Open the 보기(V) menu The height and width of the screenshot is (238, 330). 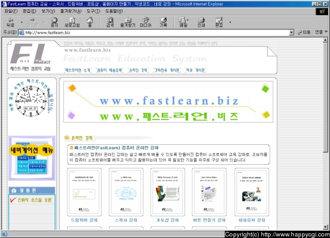click(48, 11)
